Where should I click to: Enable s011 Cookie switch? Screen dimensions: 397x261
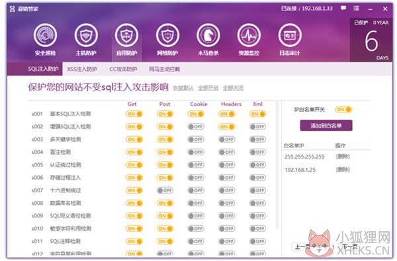(x=196, y=242)
